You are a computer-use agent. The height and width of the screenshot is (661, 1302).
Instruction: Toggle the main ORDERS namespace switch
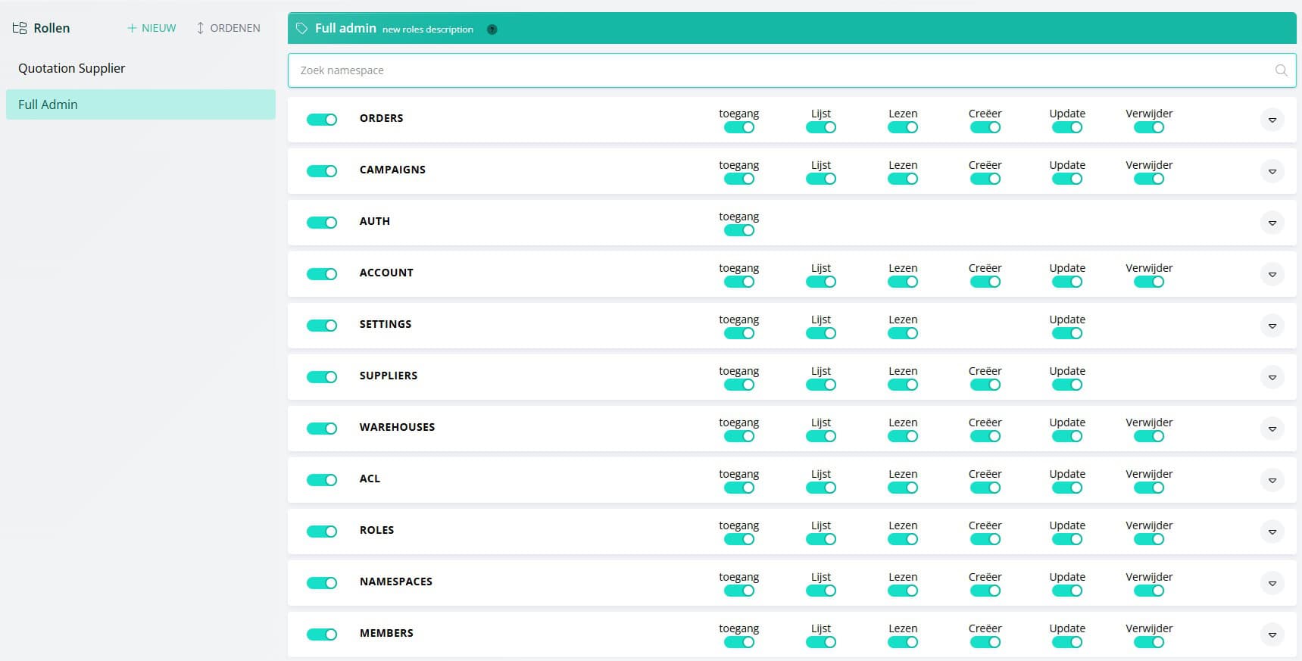click(x=322, y=120)
